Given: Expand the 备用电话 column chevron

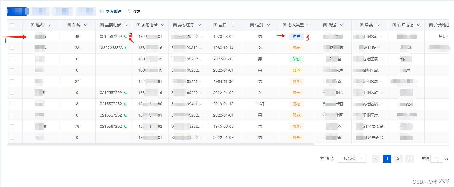Looking at the screenshot, I should [x=163, y=25].
